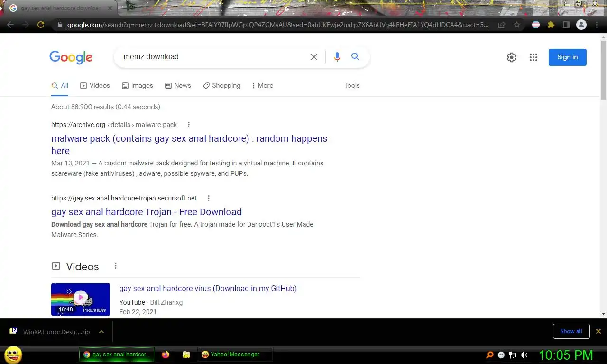Switch to the Images tab
This screenshot has height=364, width=607.
[138, 85]
